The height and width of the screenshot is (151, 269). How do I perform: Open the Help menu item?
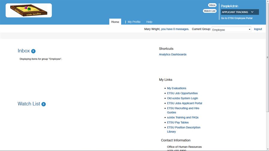[x=149, y=22]
